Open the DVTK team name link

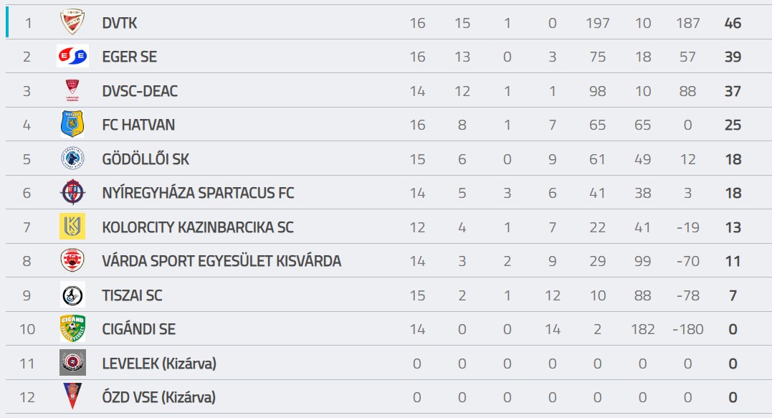120,23
